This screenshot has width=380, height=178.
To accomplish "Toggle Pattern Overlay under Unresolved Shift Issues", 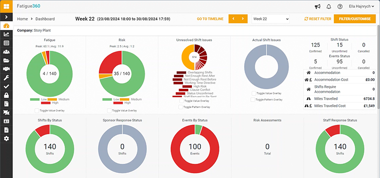I will [x=180, y=107].
